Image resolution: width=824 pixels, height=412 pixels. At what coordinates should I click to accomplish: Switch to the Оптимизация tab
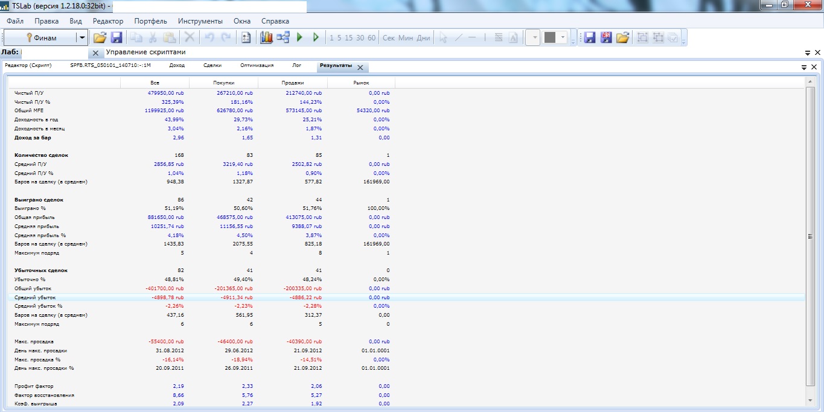tap(257, 65)
